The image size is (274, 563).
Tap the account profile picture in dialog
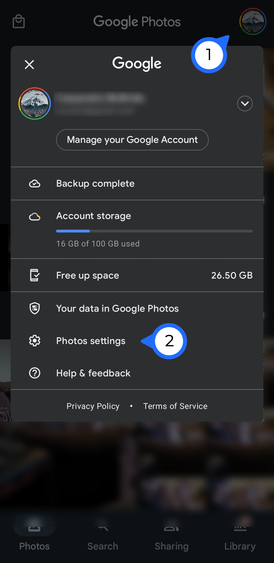tap(35, 103)
